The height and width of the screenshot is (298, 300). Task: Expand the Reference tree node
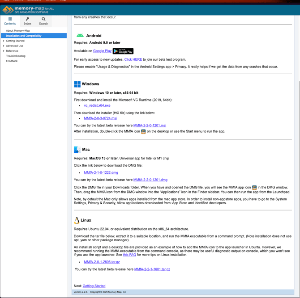[4, 51]
